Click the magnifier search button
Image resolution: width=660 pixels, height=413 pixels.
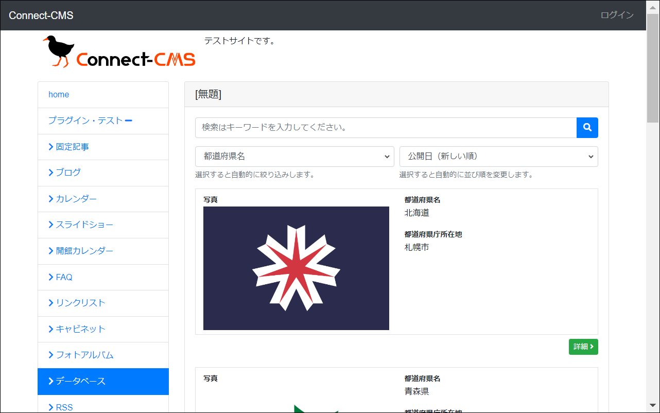click(587, 128)
